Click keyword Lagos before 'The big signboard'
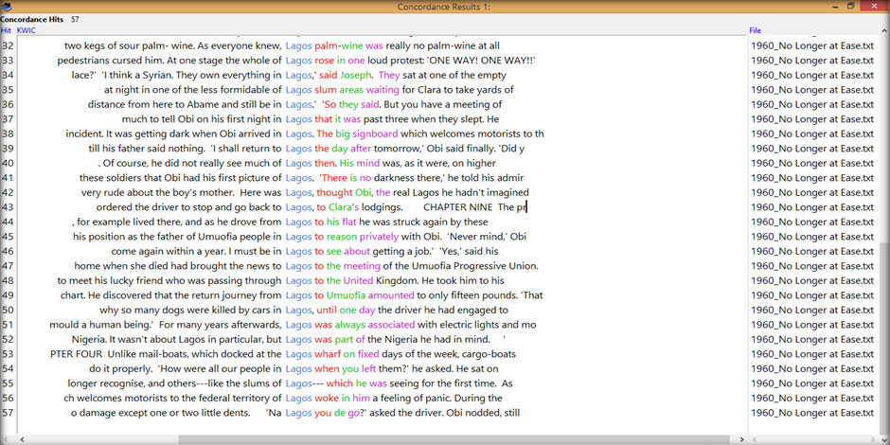The height and width of the screenshot is (445, 890). tap(298, 133)
